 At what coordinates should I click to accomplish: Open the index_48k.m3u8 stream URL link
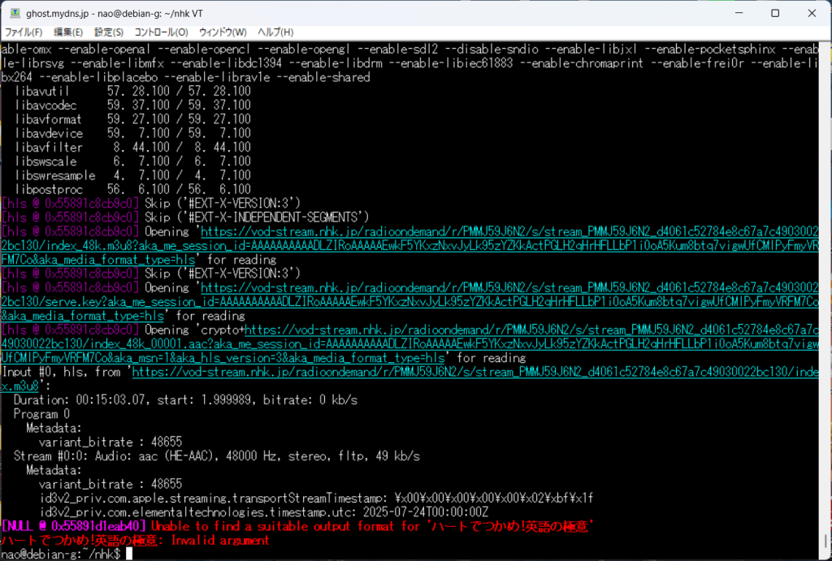tap(409, 245)
